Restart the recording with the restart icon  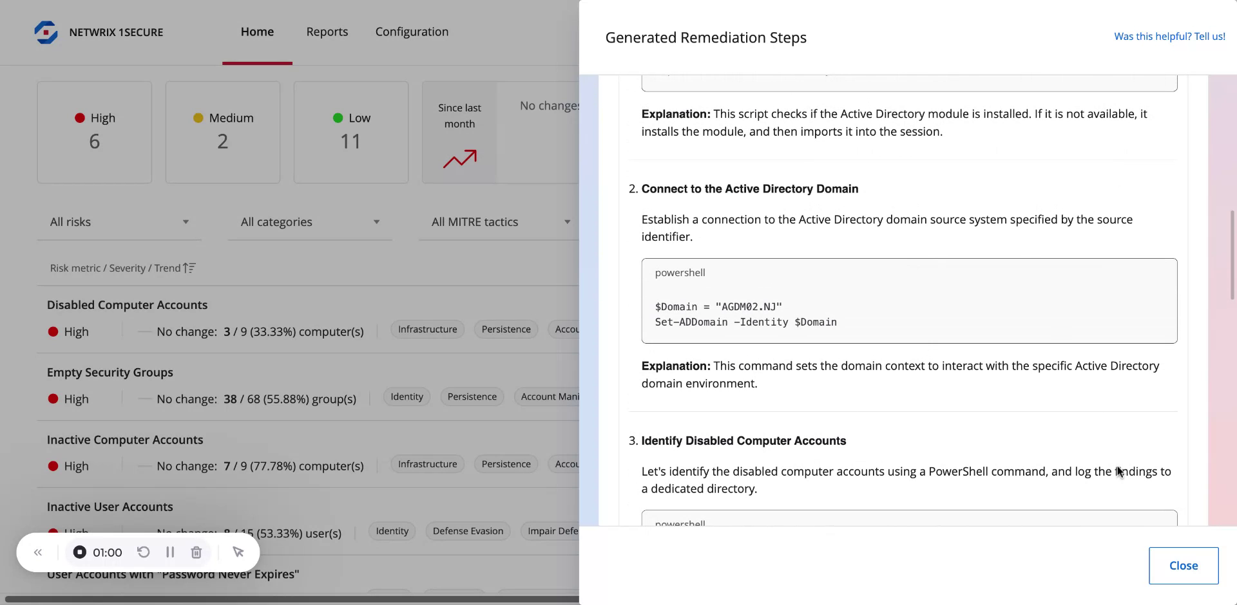click(x=144, y=552)
